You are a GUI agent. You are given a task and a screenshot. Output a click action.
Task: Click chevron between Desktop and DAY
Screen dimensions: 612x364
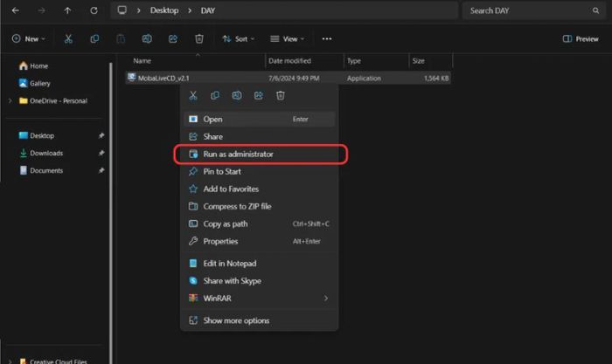(190, 10)
